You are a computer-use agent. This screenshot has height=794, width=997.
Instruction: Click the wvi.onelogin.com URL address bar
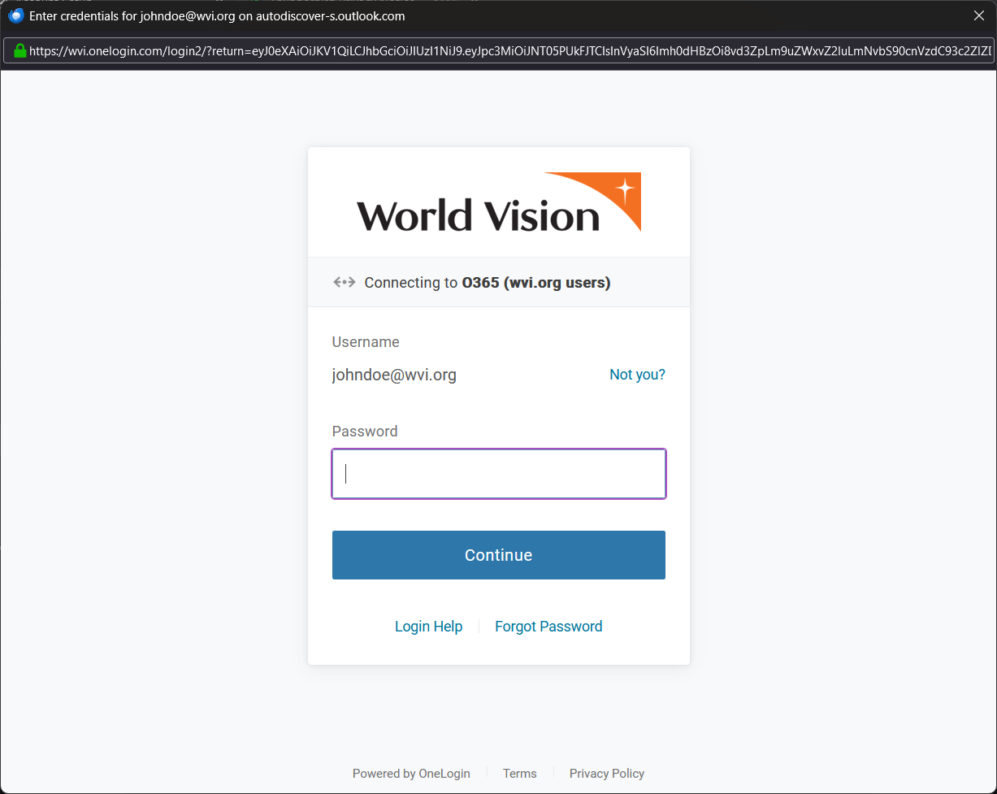point(498,50)
